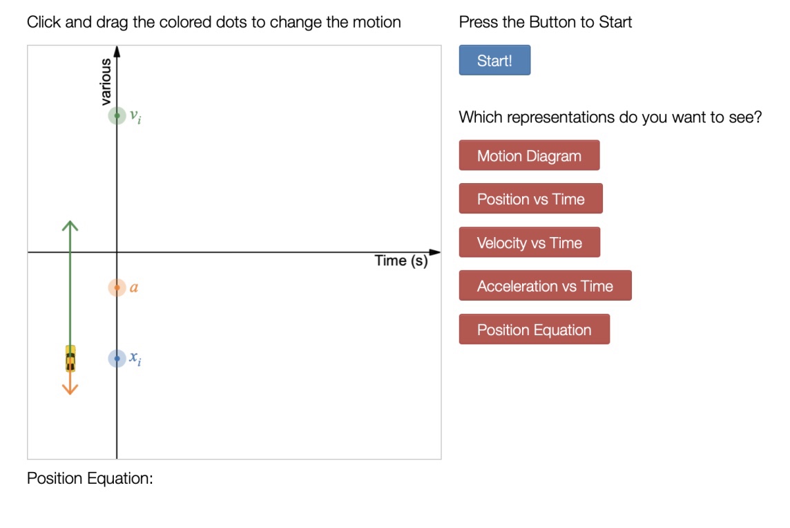Toggle the Position Equation display
The width and height of the screenshot is (790, 528).
click(x=534, y=330)
